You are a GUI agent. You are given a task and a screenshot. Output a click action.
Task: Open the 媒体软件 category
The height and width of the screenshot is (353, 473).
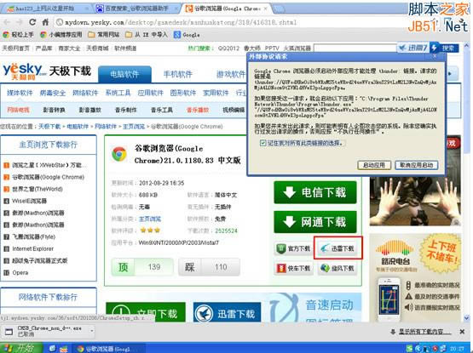pos(20,93)
